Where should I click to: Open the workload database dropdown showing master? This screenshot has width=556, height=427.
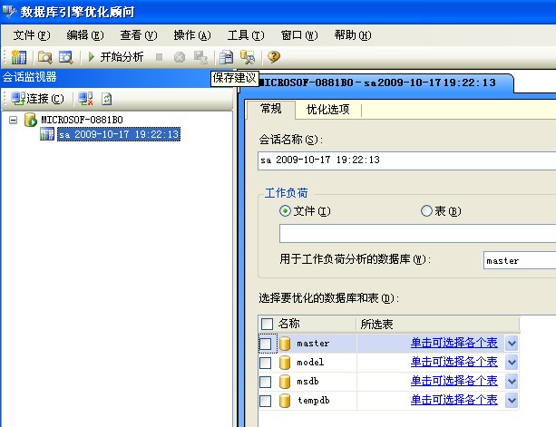click(x=520, y=261)
